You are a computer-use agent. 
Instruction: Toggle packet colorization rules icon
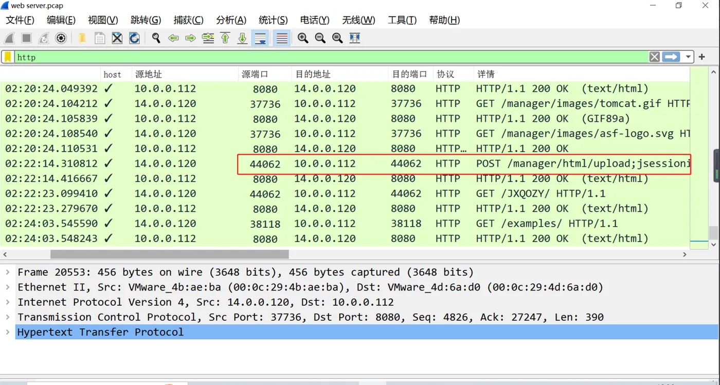tap(282, 38)
